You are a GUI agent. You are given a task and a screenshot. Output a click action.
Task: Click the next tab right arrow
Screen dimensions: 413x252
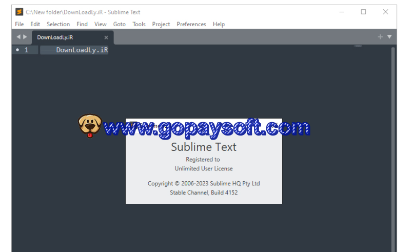point(25,37)
